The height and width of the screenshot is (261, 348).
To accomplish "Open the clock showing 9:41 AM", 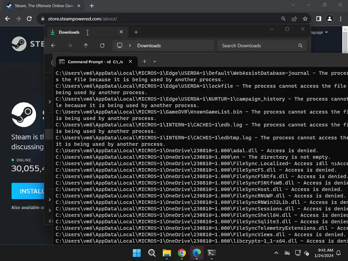I will [324, 253].
